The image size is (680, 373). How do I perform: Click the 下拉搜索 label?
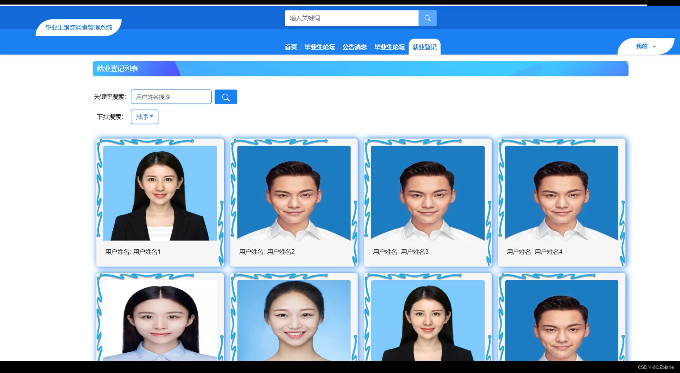pos(110,117)
